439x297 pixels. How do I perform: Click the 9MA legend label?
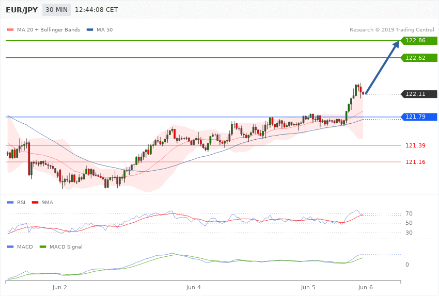pos(48,202)
